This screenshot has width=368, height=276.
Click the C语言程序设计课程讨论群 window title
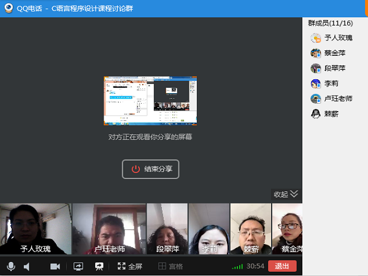coord(92,9)
